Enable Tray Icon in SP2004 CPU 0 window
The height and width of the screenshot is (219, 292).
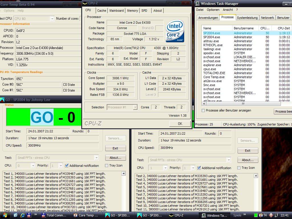pos(107,165)
